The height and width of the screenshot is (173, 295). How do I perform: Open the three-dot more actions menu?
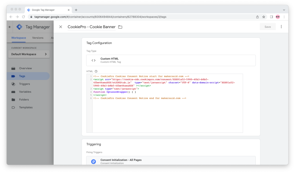[x=281, y=27]
